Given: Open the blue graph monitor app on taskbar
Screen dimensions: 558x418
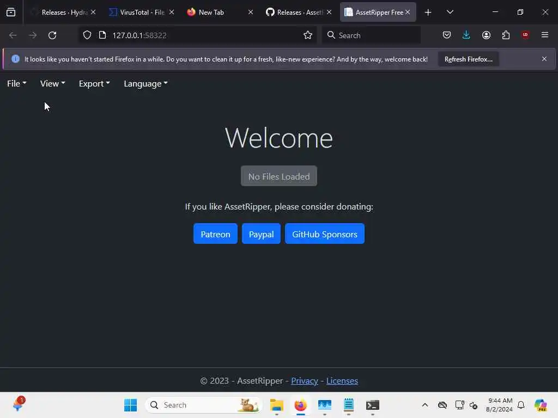Looking at the screenshot, I should (325, 405).
